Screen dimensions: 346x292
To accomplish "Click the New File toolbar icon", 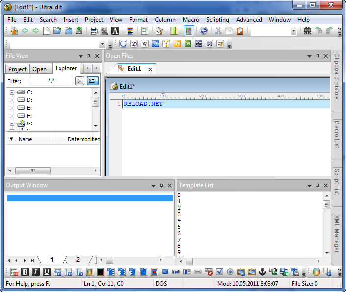I will coord(46,31).
